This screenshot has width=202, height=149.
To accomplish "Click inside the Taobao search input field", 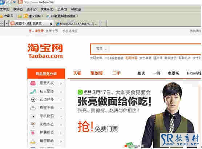I will click(155, 49).
